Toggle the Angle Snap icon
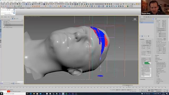The image size is (169, 95). coord(49,4)
